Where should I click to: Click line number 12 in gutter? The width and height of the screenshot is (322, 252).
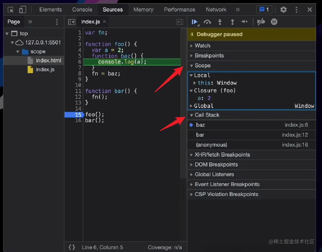[x=78, y=97]
